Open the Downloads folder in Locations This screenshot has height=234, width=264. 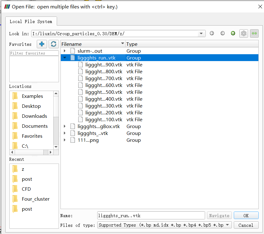click(x=34, y=116)
